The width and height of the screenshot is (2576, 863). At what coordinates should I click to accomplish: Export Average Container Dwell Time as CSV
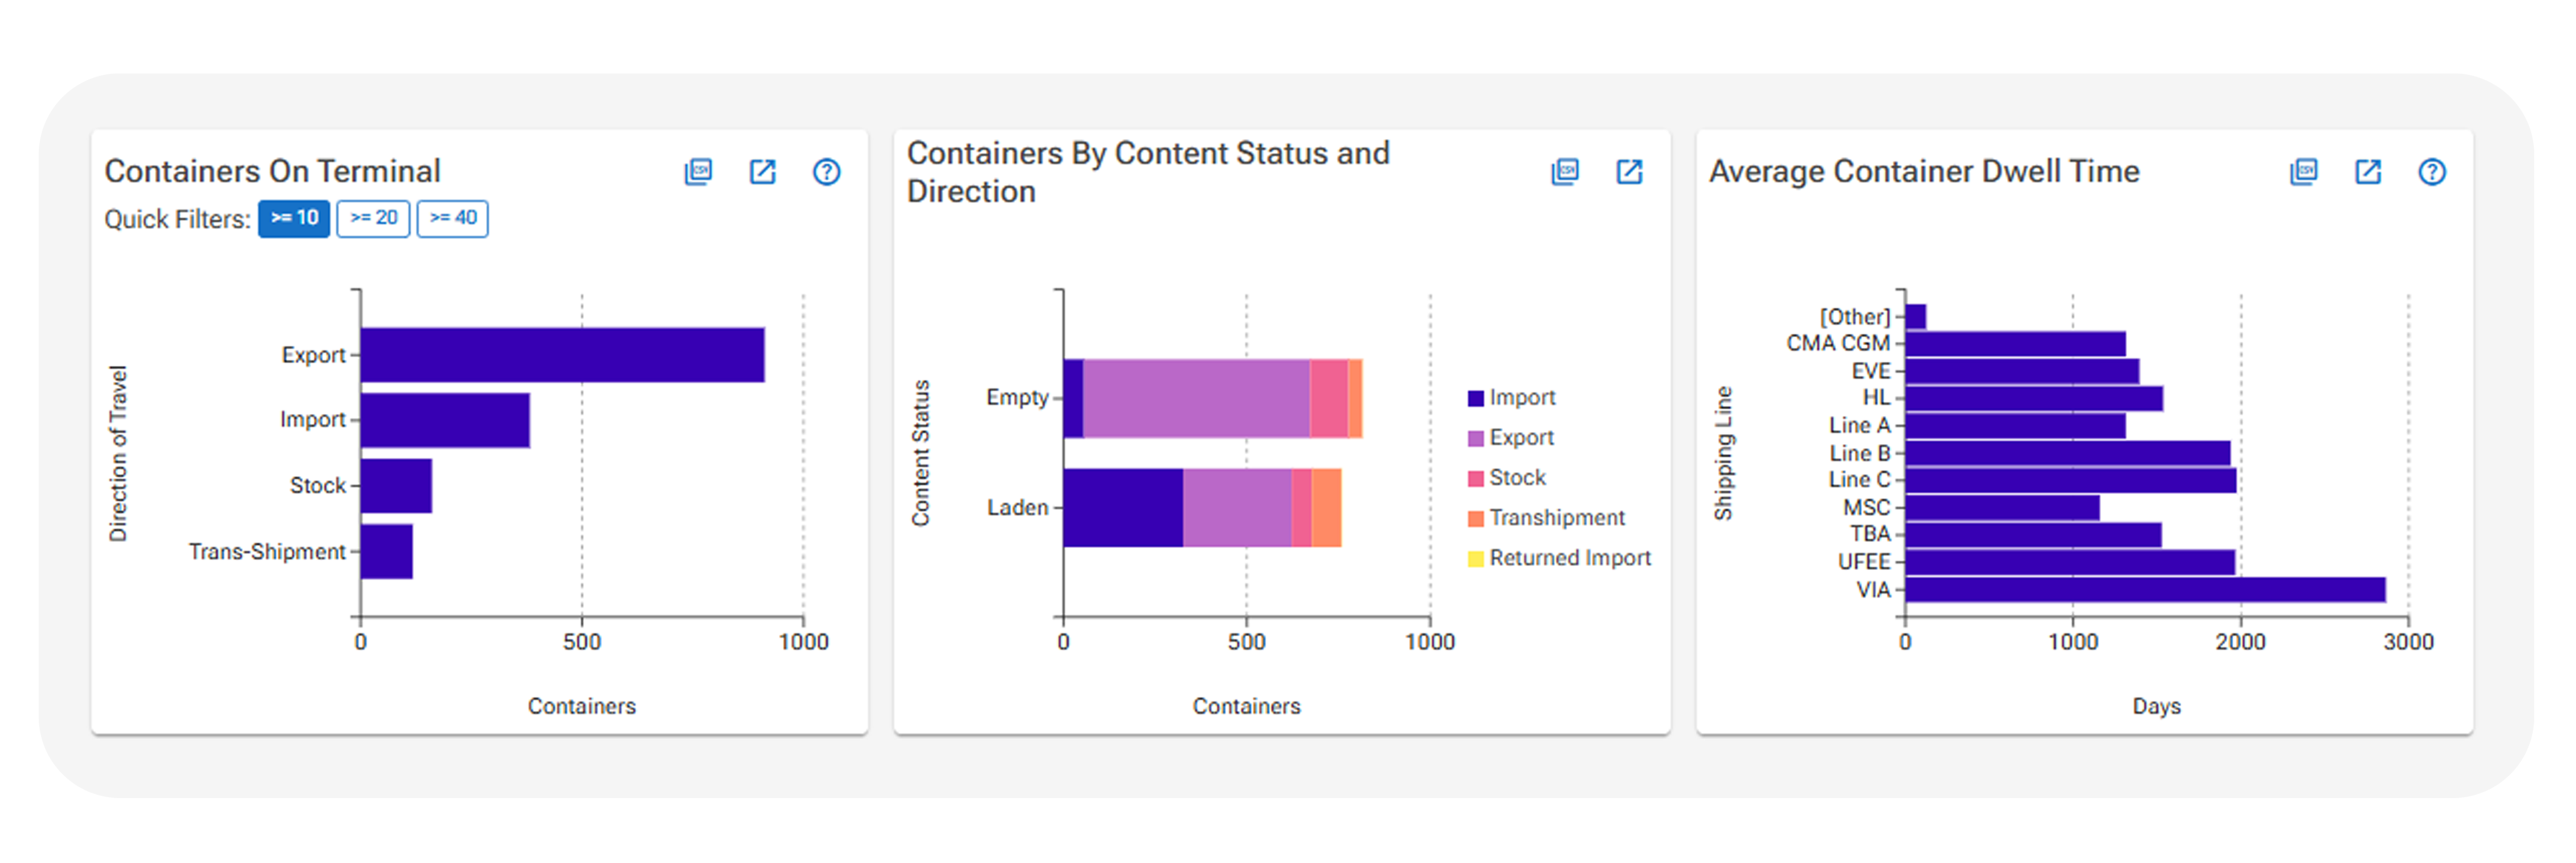[x=2304, y=172]
